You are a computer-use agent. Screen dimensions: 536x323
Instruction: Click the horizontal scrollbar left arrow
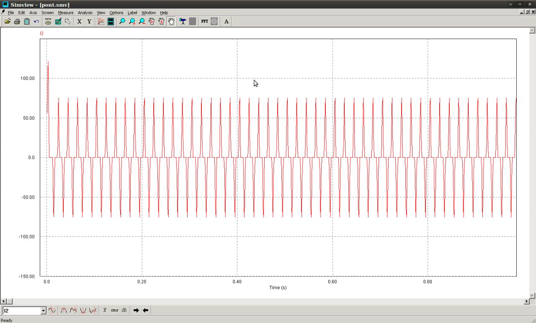coord(4,301)
